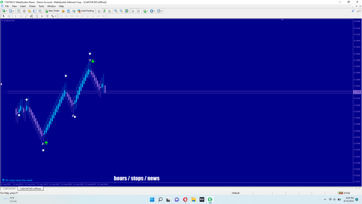
Task: Open the Tools menu
Action: click(x=41, y=6)
